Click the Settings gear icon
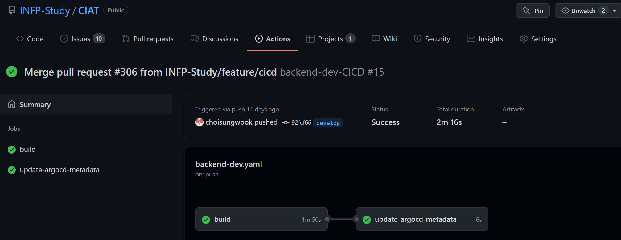 (x=524, y=39)
